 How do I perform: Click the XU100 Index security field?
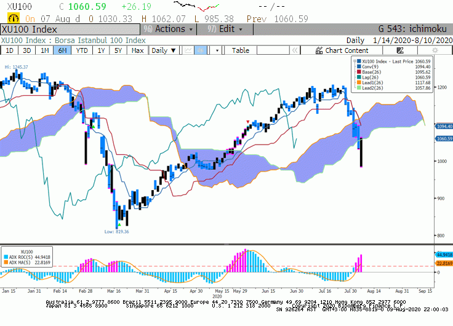click(70, 30)
